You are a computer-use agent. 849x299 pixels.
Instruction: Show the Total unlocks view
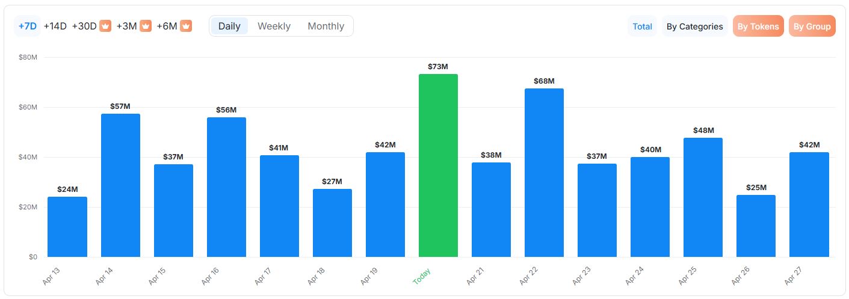point(642,26)
